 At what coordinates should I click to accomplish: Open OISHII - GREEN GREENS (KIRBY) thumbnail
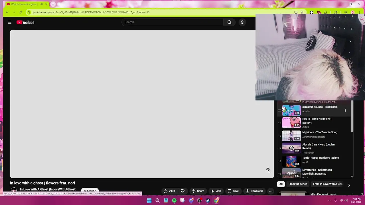[x=291, y=123]
